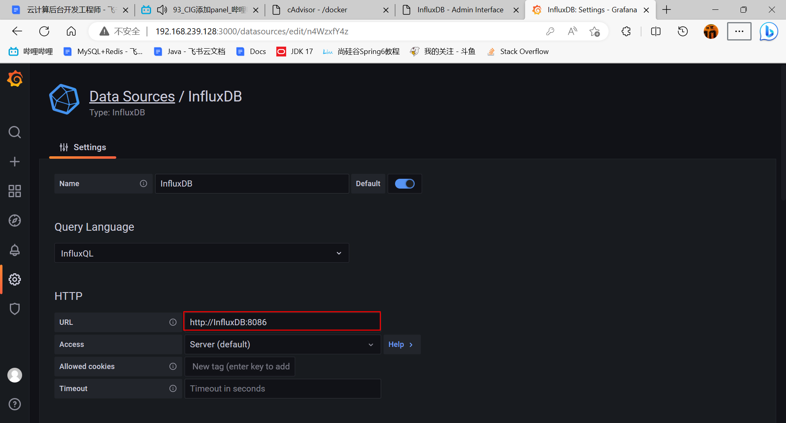Viewport: 786px width, 423px height.
Task: Open the Grafana home logo
Action: [15, 79]
